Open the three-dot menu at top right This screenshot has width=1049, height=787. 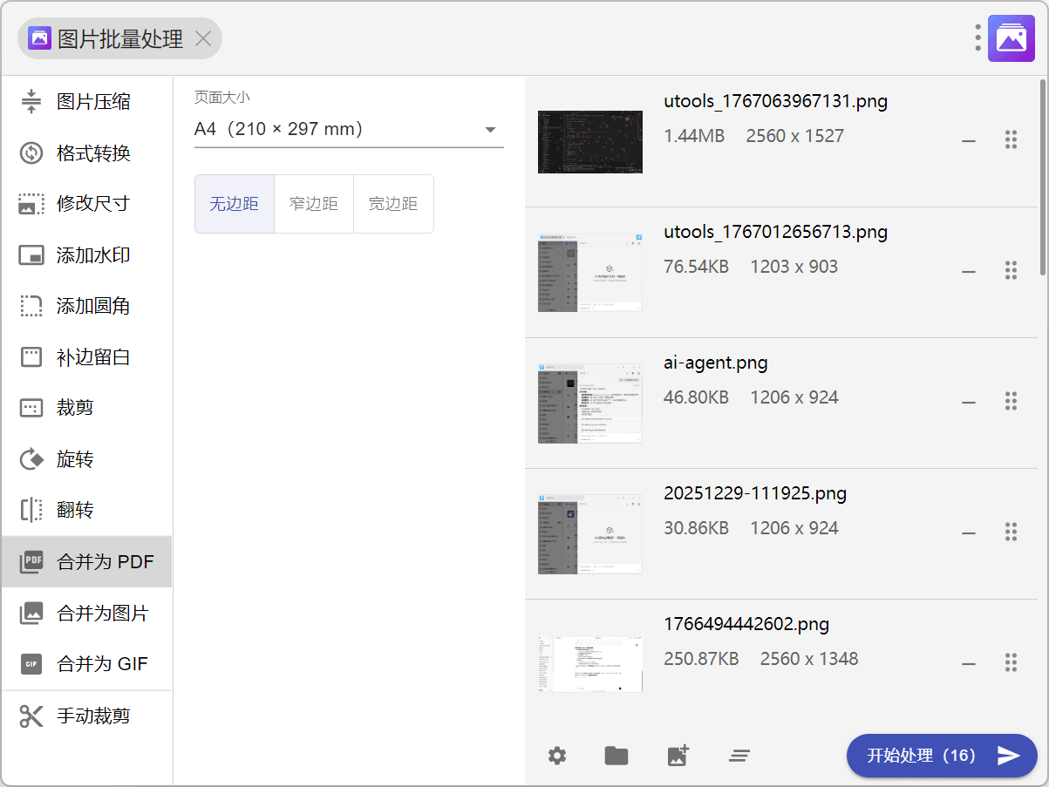[977, 38]
